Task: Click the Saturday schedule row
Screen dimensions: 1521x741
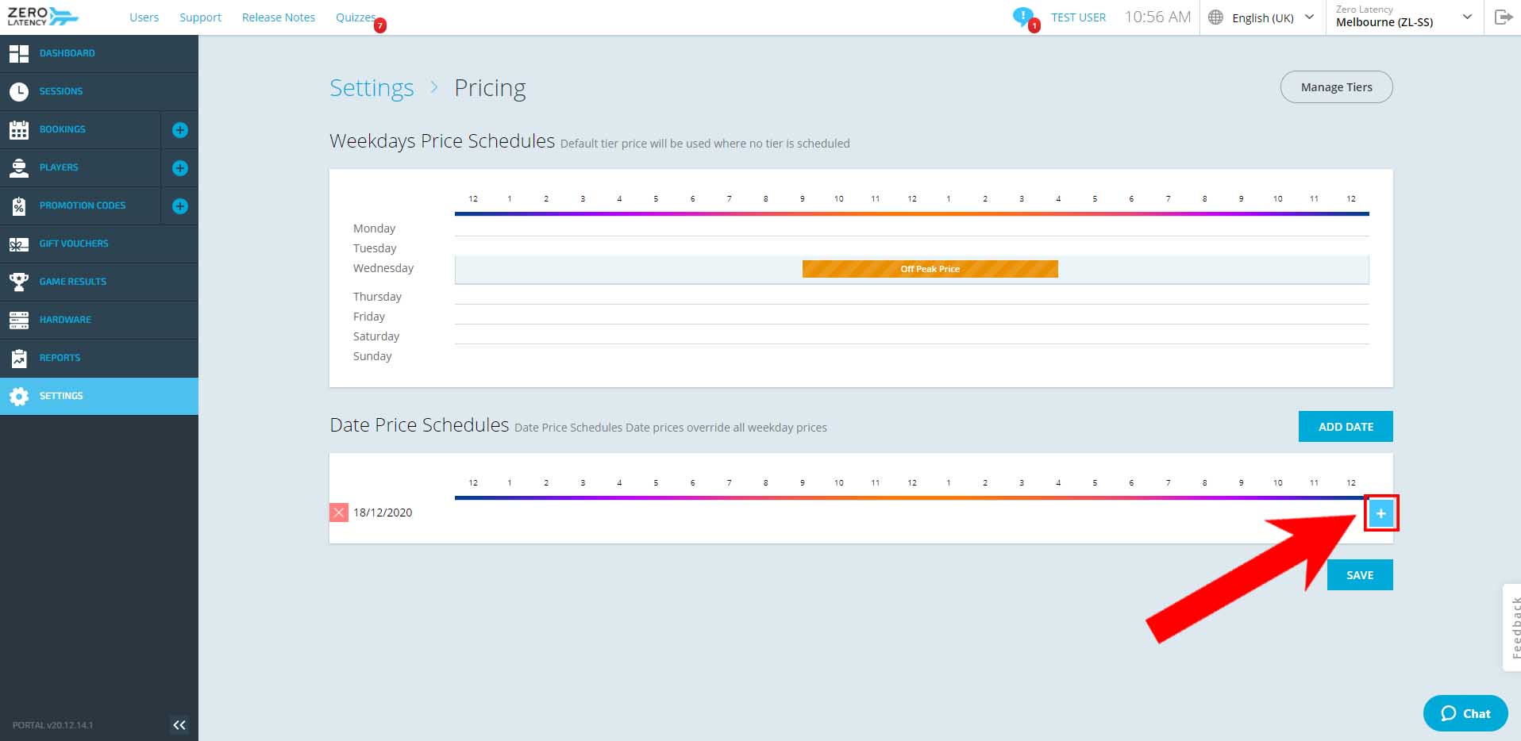Action: [911, 334]
